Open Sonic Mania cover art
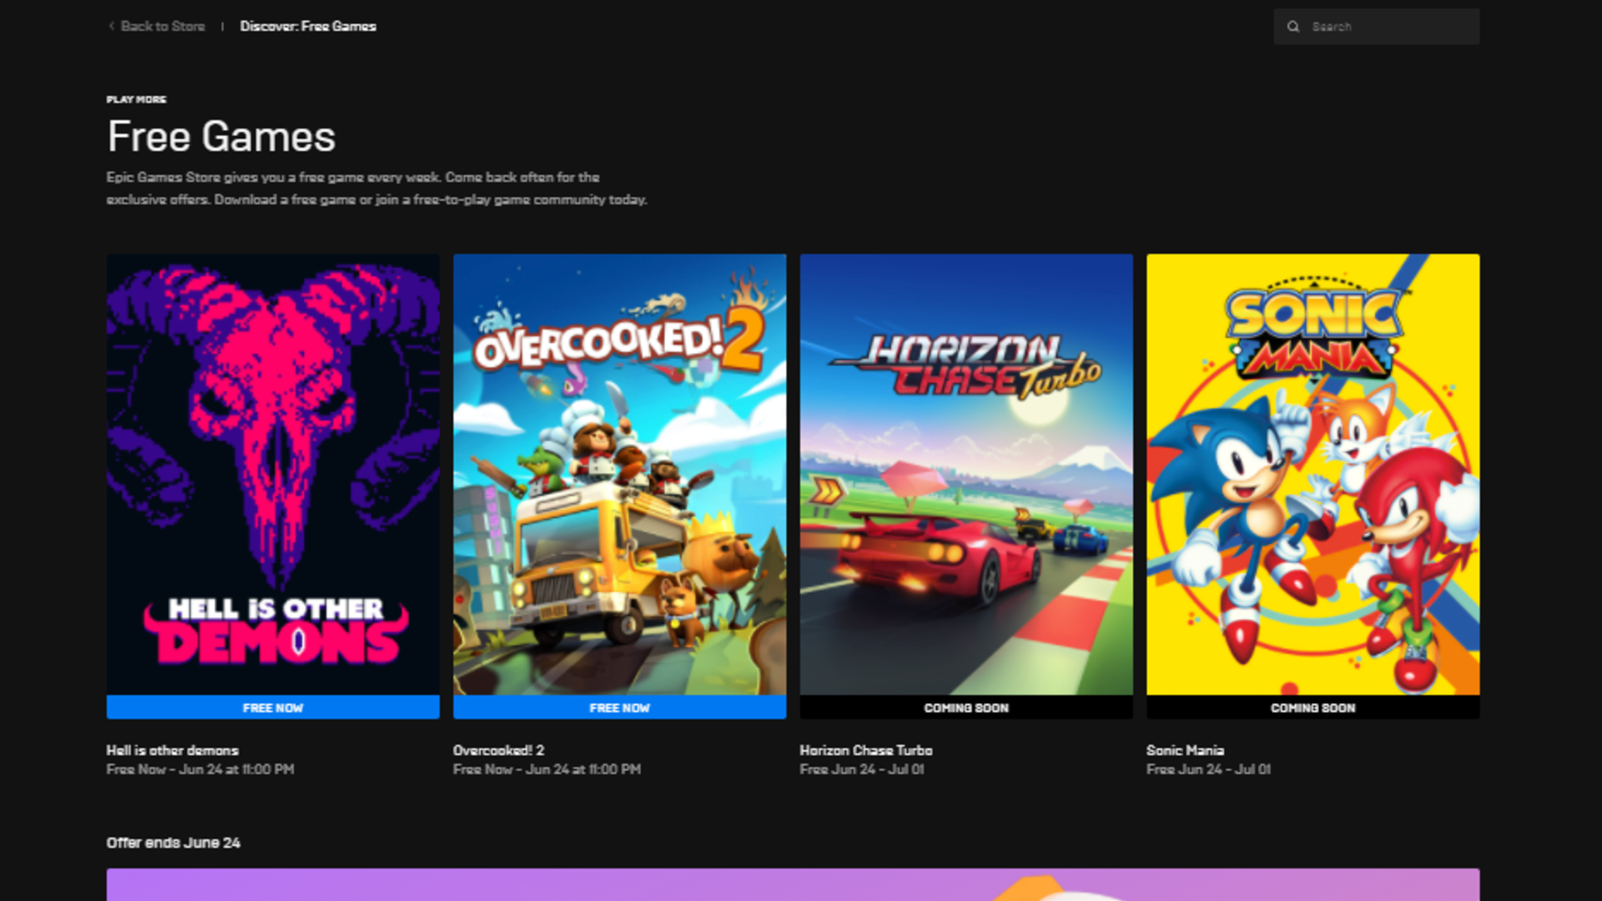 click(x=1312, y=474)
